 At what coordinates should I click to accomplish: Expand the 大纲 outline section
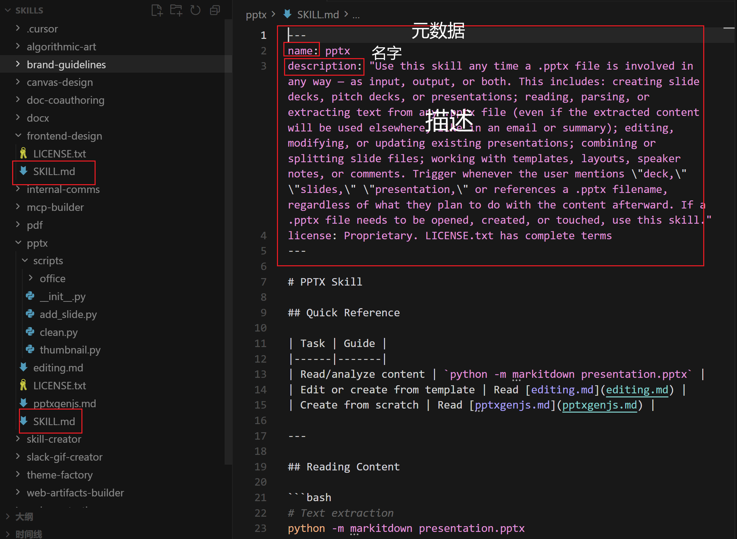click(x=24, y=517)
